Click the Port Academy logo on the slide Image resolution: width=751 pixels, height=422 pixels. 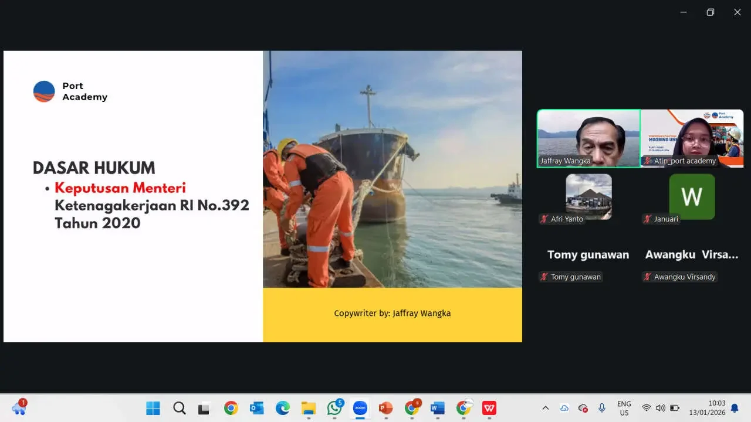click(x=70, y=91)
